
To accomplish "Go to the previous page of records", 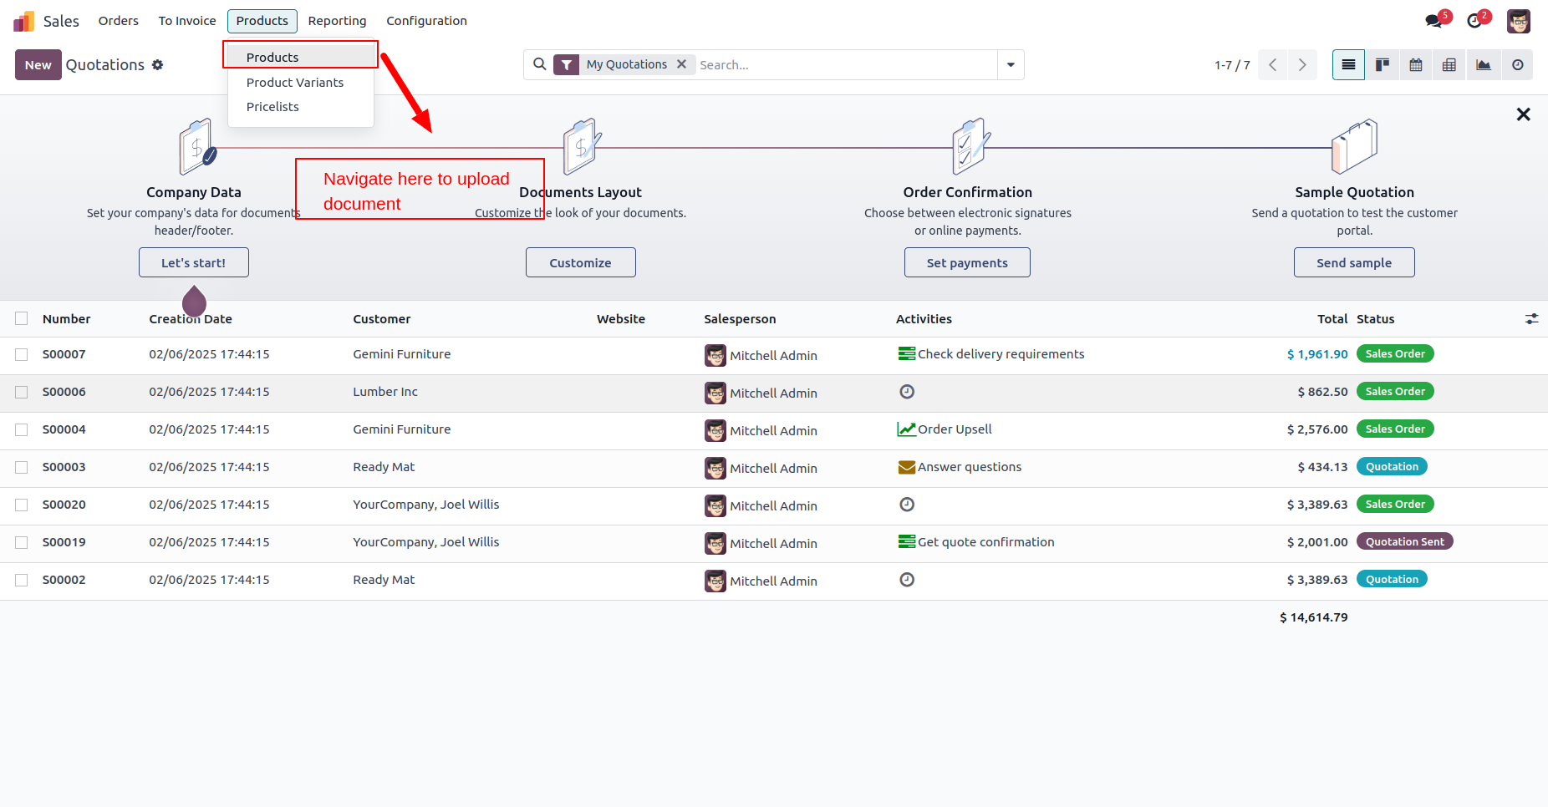I will [1273, 65].
